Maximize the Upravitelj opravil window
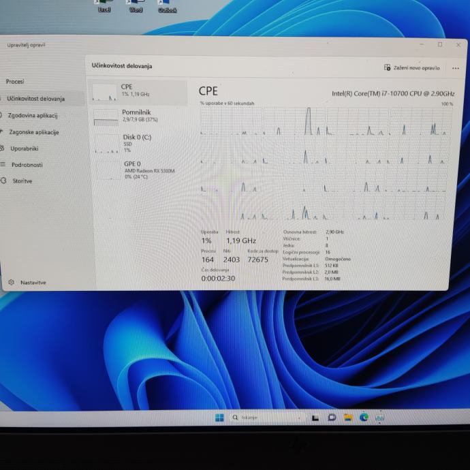Image resolution: width=470 pixels, height=470 pixels. [440, 45]
